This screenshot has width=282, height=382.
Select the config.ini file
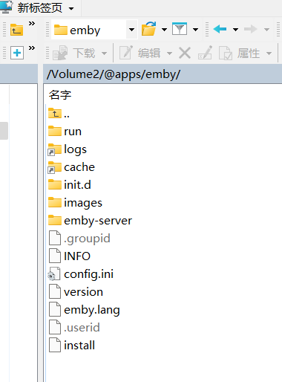tap(81, 274)
